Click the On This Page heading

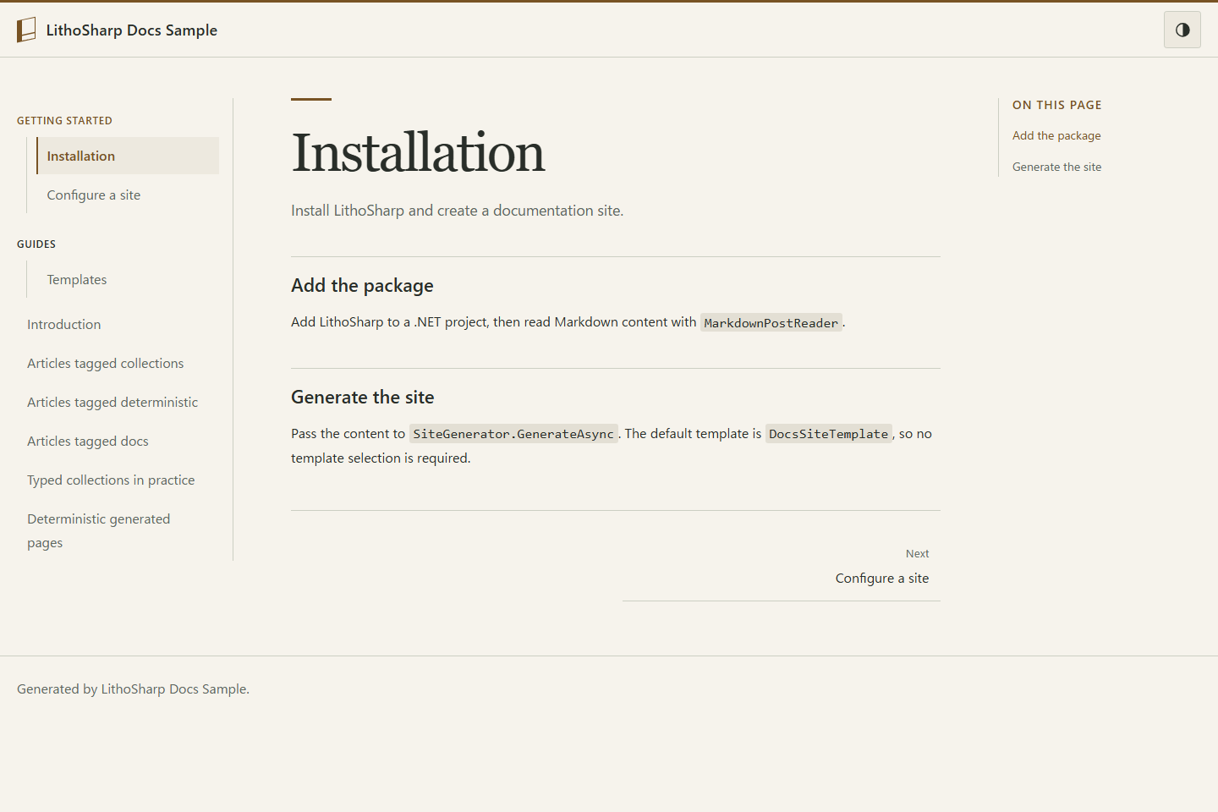tap(1057, 105)
